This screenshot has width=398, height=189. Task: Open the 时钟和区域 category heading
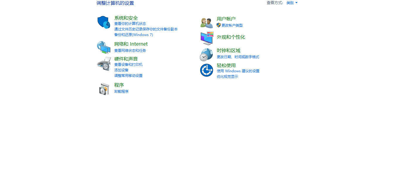pos(229,51)
